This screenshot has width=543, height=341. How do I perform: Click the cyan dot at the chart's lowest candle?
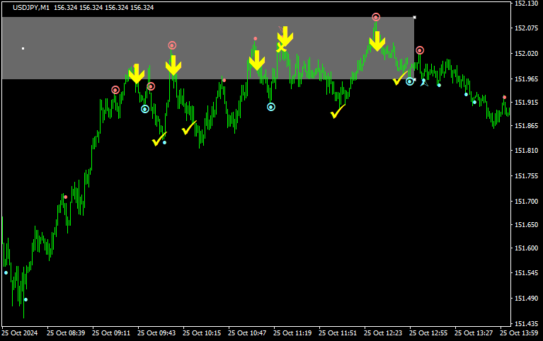[x=26, y=300]
